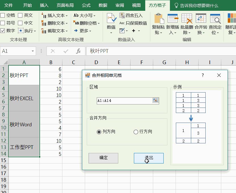
Task: Select the 行方向 radio button
Action: click(136, 132)
